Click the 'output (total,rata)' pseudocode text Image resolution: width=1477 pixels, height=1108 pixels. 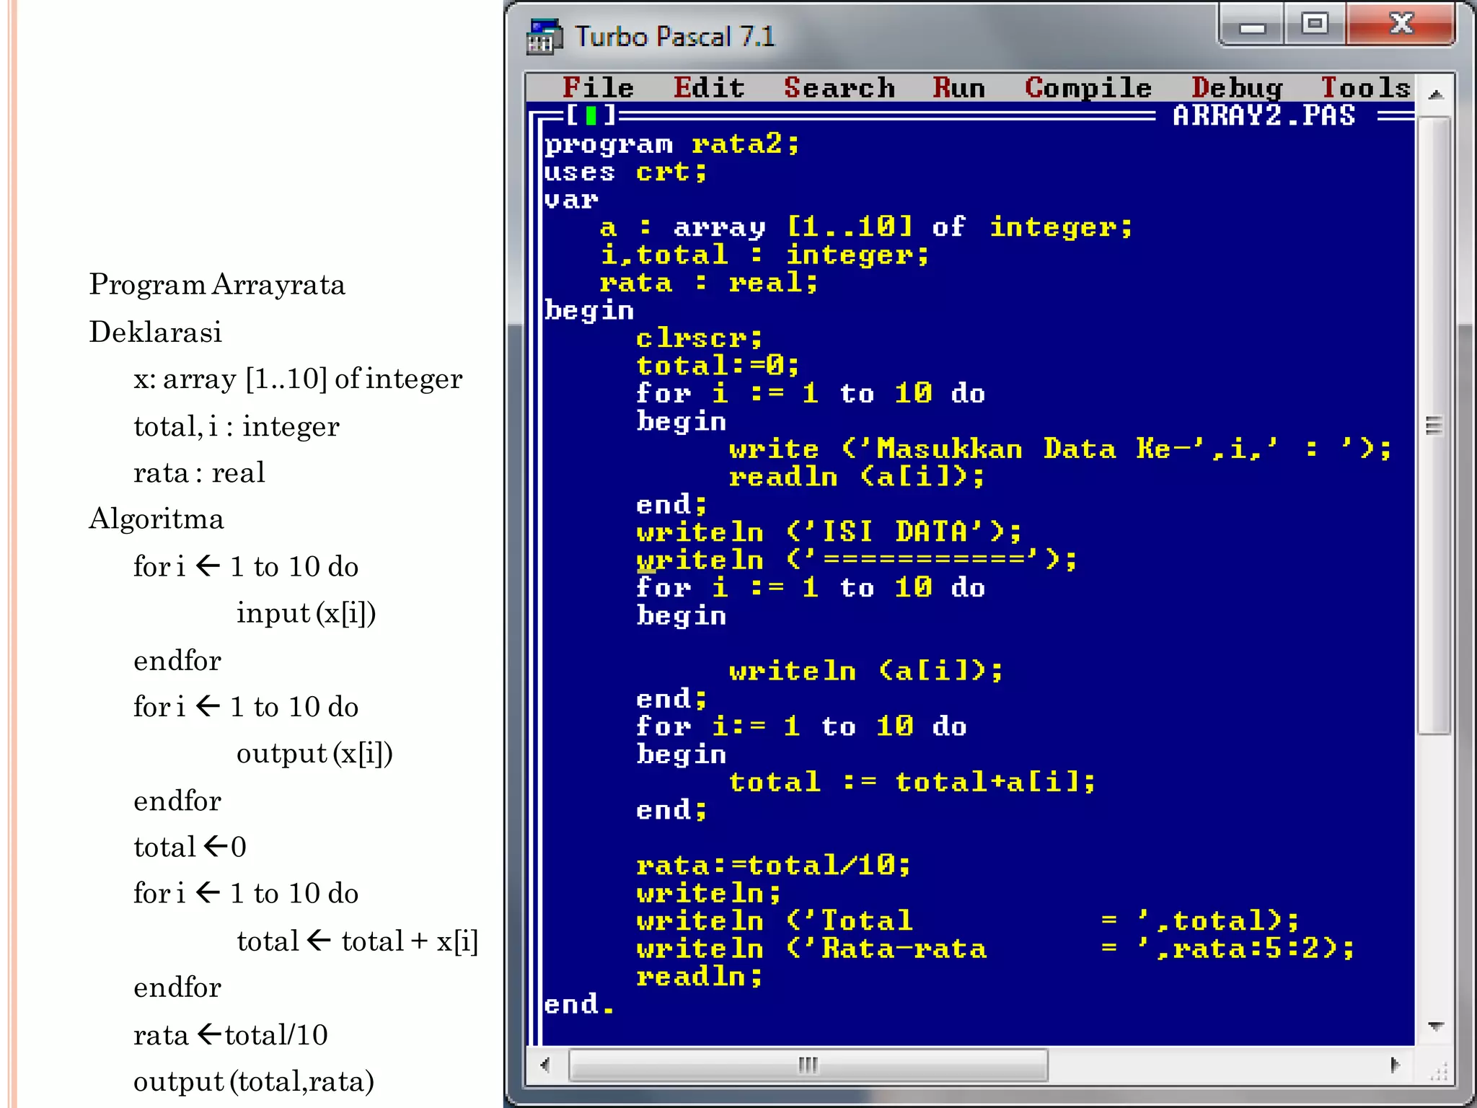click(x=254, y=1082)
